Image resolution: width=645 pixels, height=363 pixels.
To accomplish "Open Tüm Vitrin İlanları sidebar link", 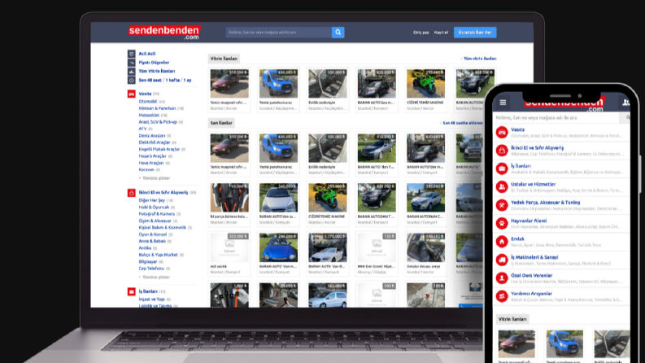I will [x=157, y=71].
